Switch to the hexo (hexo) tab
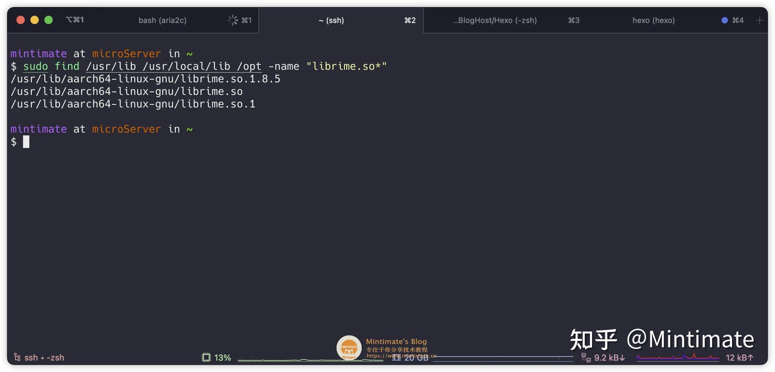 [653, 20]
